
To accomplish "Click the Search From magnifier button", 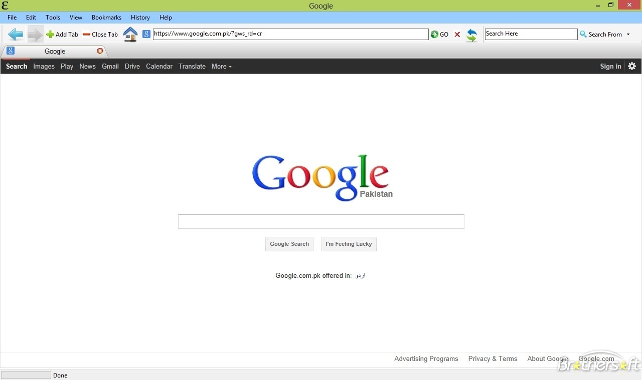I will coord(601,35).
